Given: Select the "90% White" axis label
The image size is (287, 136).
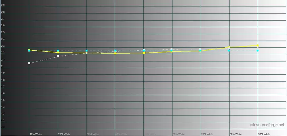Looking at the screenshot, I should 264,134.
